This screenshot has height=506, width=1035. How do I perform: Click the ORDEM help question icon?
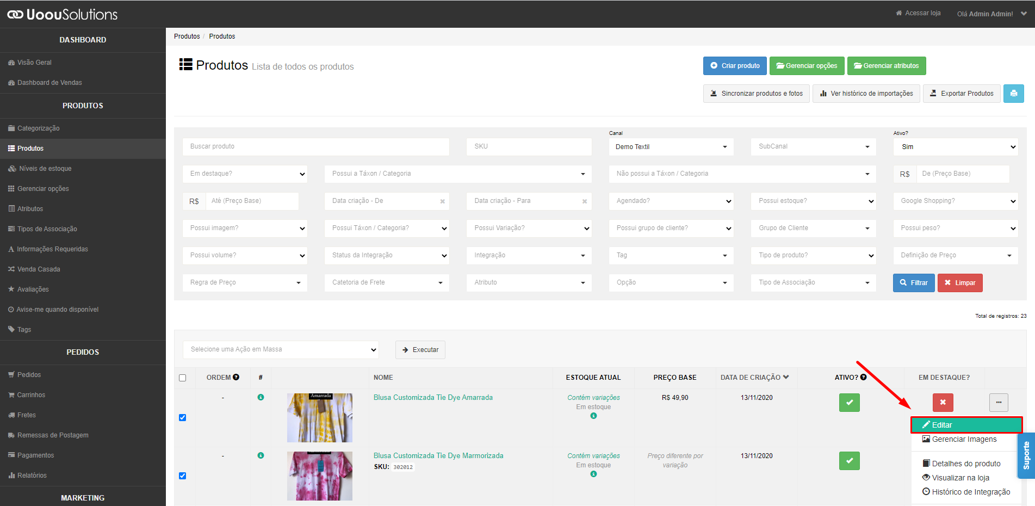click(236, 377)
